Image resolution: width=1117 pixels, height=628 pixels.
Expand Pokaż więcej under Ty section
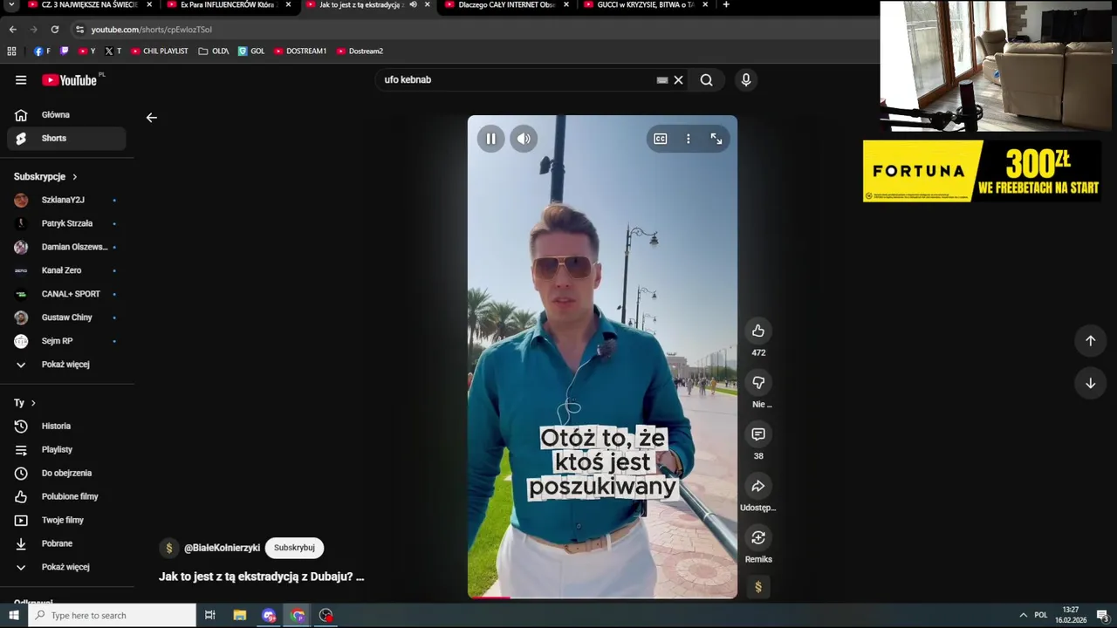(66, 568)
